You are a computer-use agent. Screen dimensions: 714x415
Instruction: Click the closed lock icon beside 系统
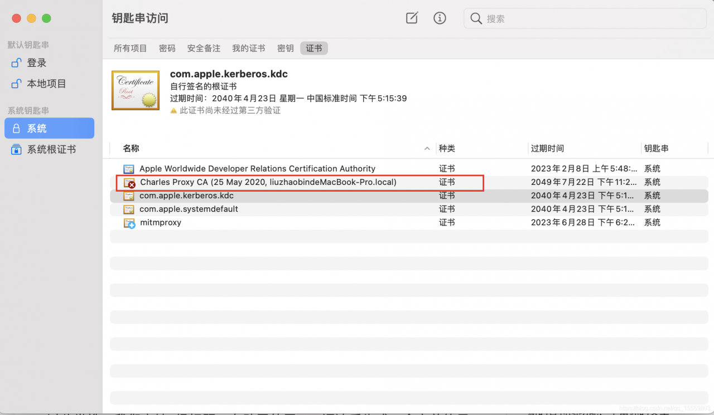(x=16, y=128)
